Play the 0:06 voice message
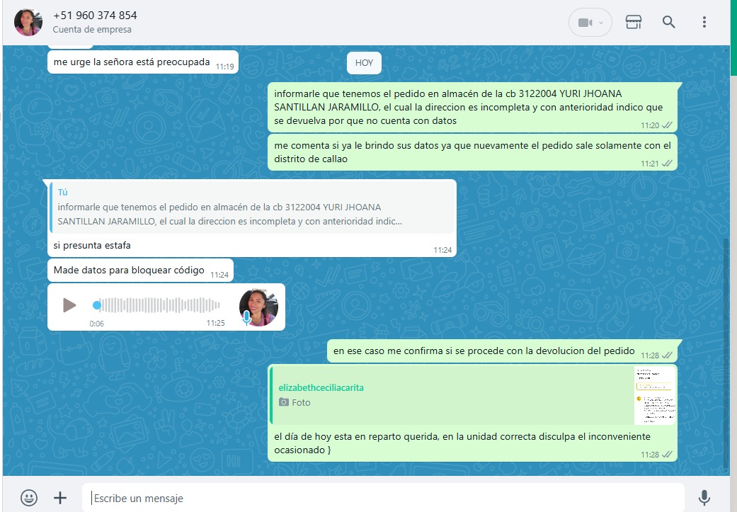 tap(69, 305)
